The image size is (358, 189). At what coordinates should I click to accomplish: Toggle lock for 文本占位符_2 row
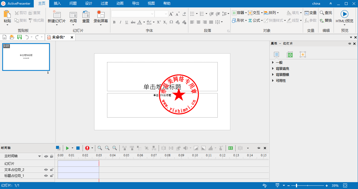click(52, 170)
